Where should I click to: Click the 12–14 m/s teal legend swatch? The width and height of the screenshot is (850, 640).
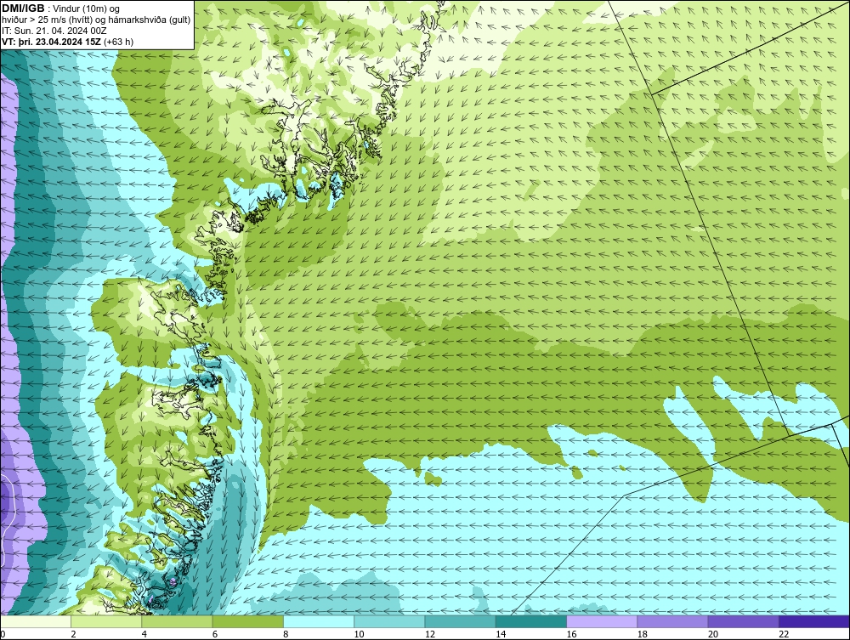[460, 621]
